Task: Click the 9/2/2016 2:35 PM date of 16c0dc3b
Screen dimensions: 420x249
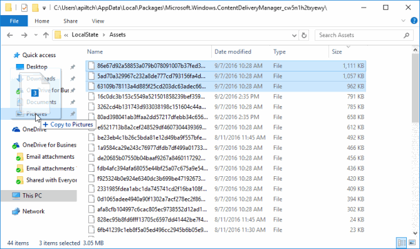Action: click(x=237, y=97)
